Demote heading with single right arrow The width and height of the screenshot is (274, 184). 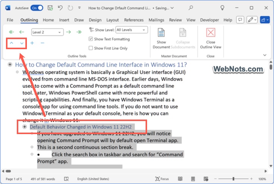pyautogui.click(x=69, y=32)
